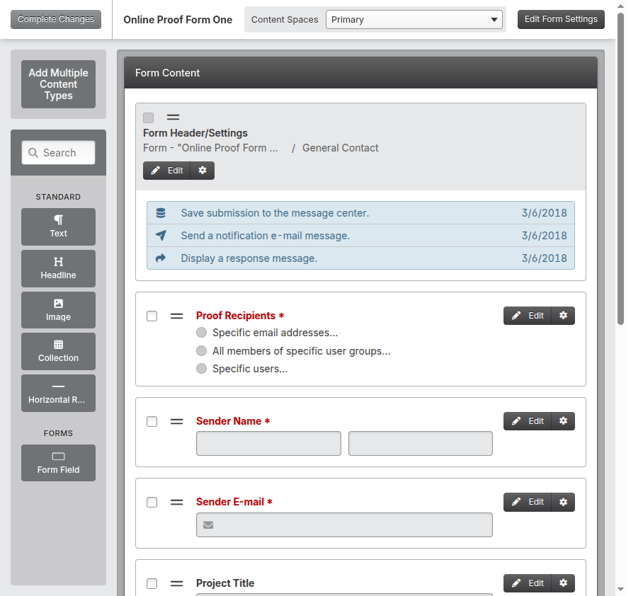Viewport: 626px width, 596px height.
Task: Add a Form Field content block
Action: point(58,463)
